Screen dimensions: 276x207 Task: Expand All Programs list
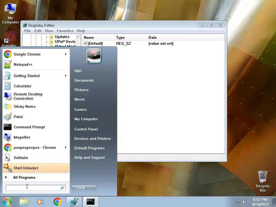point(36,177)
